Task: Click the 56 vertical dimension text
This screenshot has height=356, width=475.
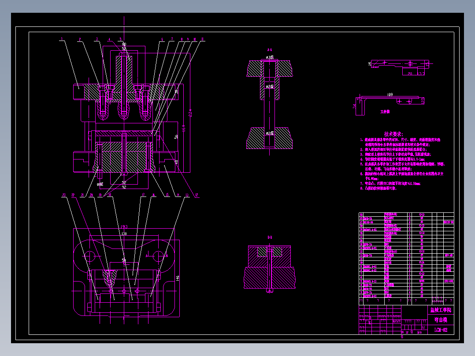Action: point(176,137)
